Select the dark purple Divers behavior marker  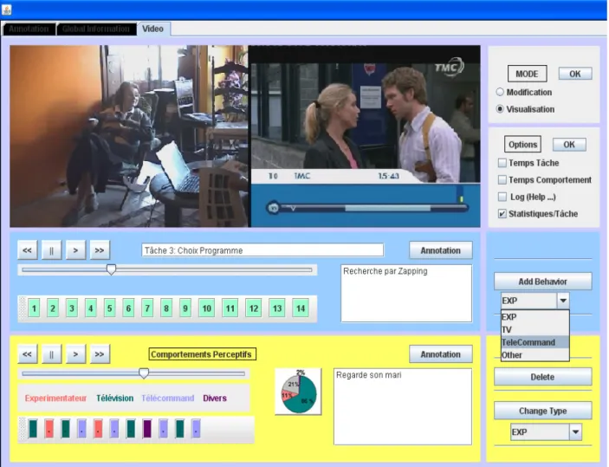[147, 429]
